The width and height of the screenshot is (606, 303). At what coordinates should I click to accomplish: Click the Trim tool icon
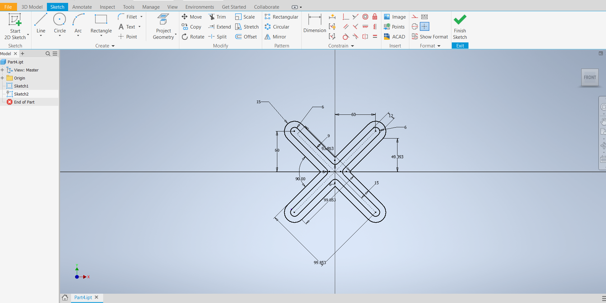point(211,17)
